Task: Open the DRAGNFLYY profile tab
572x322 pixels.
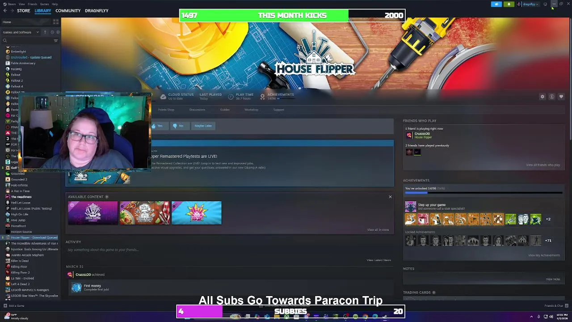Action: (97, 11)
